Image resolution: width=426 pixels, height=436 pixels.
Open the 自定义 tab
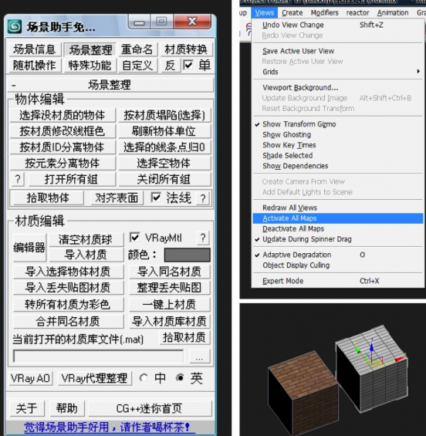point(137,66)
